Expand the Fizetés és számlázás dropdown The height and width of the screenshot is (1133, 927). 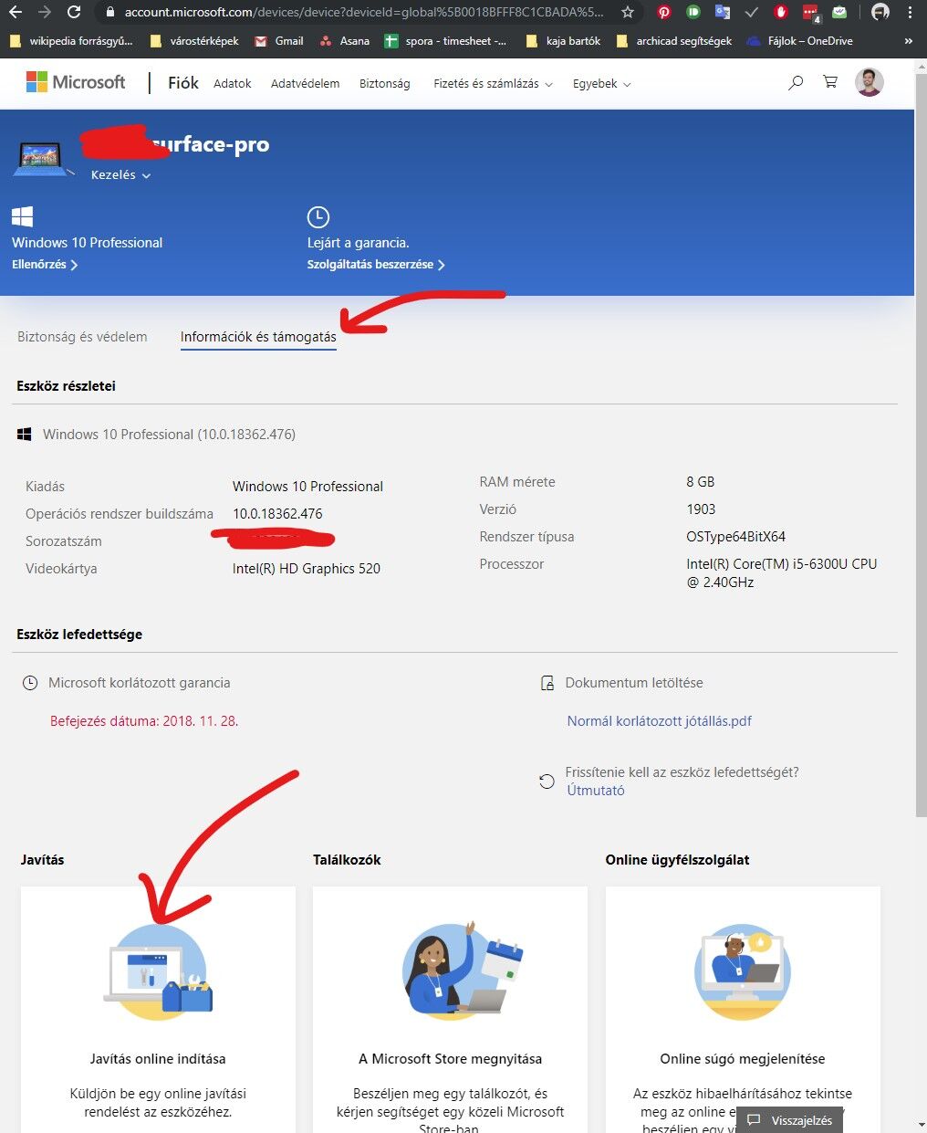pyautogui.click(x=493, y=83)
